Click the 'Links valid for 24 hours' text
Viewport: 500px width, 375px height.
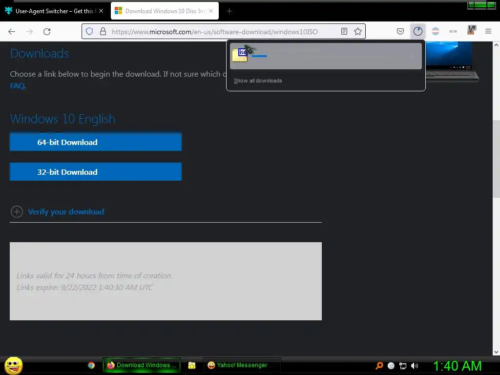94,275
